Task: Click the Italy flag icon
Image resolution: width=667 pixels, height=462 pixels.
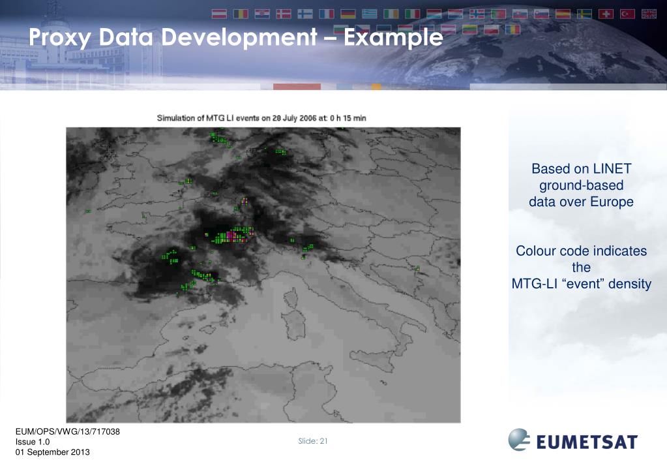Action: pos(412,14)
